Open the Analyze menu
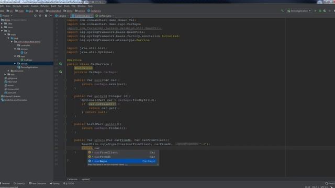 pyautogui.click(x=35, y=6)
